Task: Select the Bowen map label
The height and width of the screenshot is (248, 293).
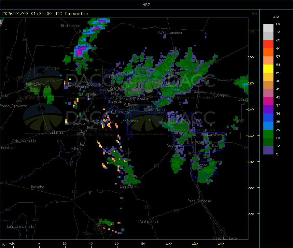Action: pyautogui.click(x=216, y=145)
